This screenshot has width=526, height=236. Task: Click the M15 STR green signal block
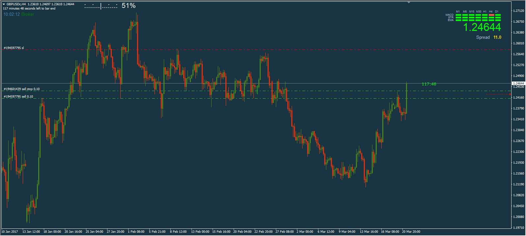point(472,18)
